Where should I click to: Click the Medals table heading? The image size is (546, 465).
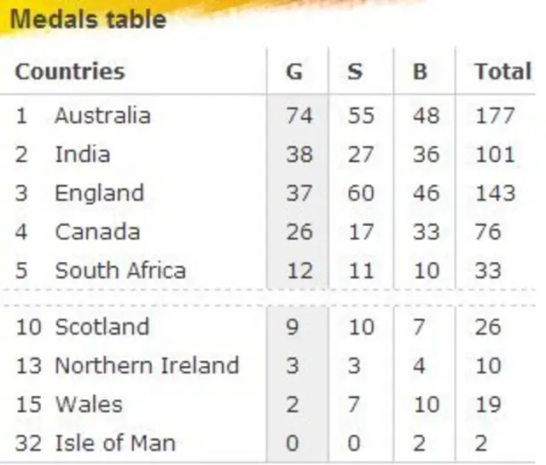coord(89,19)
